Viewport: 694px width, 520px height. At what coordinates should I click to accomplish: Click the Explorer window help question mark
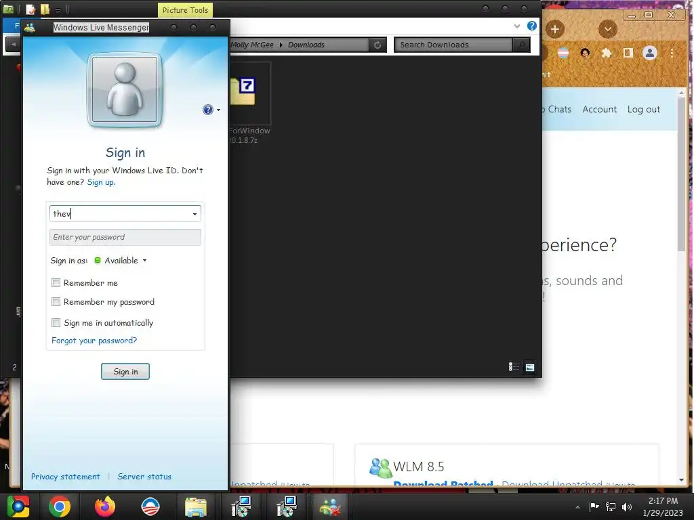531,26
